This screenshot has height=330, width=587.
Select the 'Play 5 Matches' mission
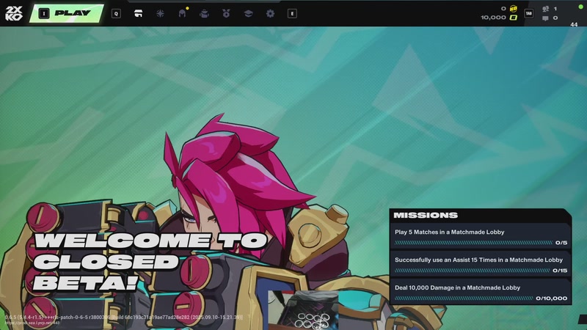click(x=481, y=236)
